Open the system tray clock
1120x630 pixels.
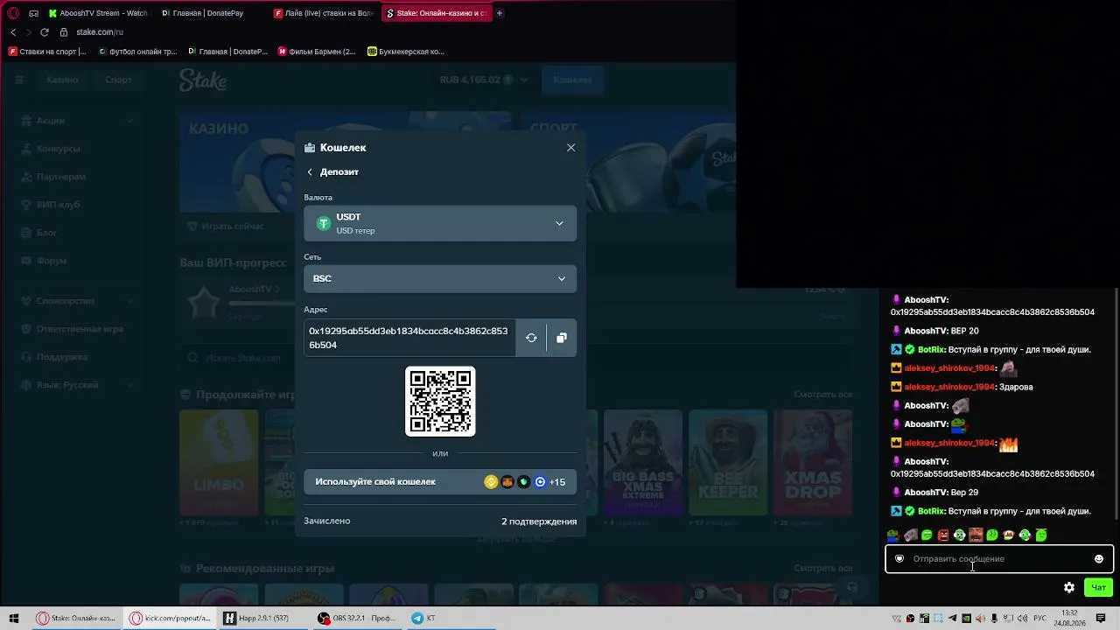tap(1069, 618)
